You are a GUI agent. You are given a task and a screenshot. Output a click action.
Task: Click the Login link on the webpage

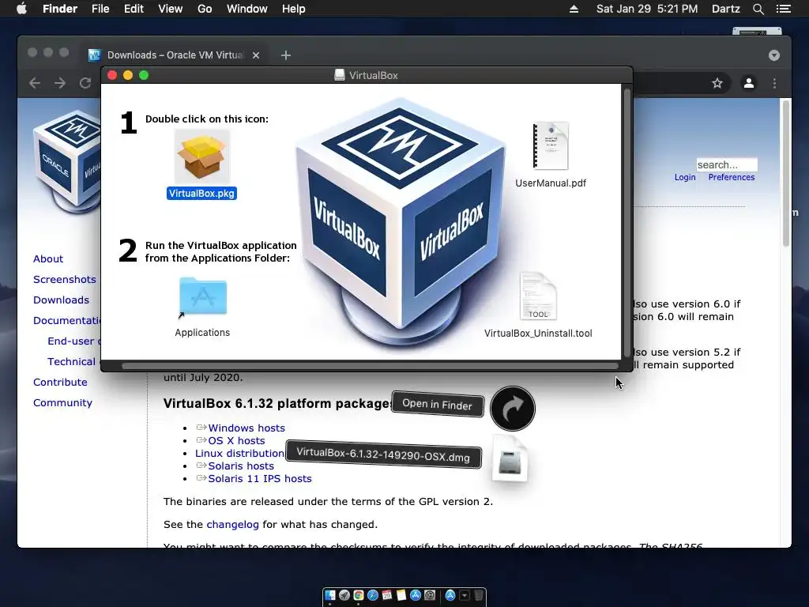point(685,177)
